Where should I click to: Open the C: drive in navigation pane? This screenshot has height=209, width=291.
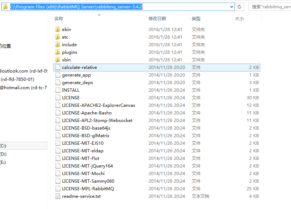click(x=23, y=145)
